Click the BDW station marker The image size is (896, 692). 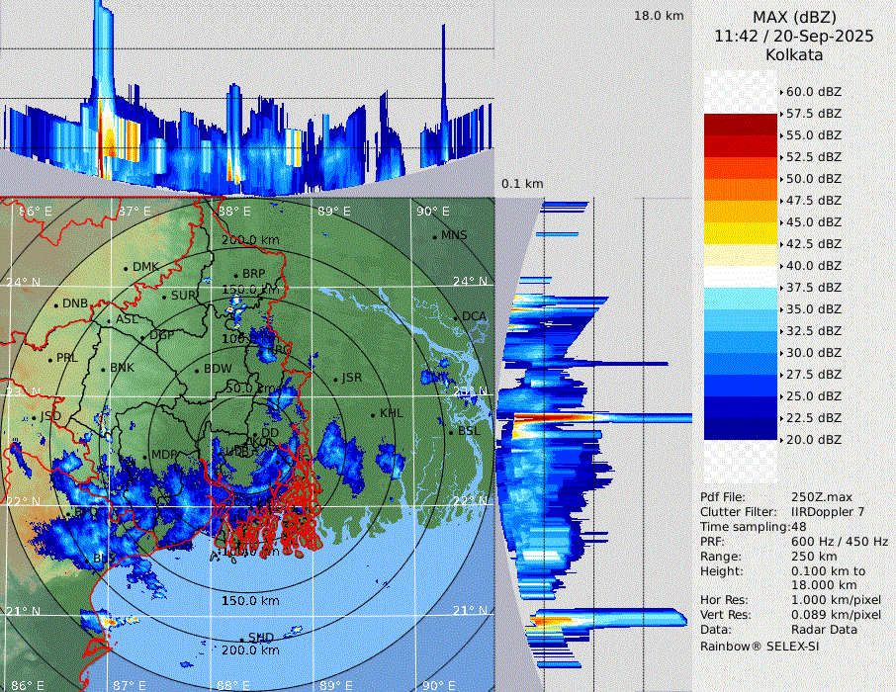click(x=198, y=370)
